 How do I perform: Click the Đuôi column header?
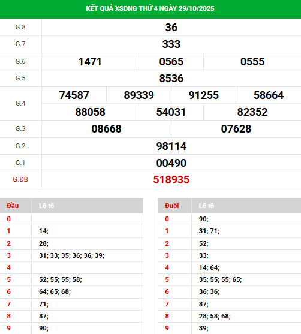pos(171,206)
